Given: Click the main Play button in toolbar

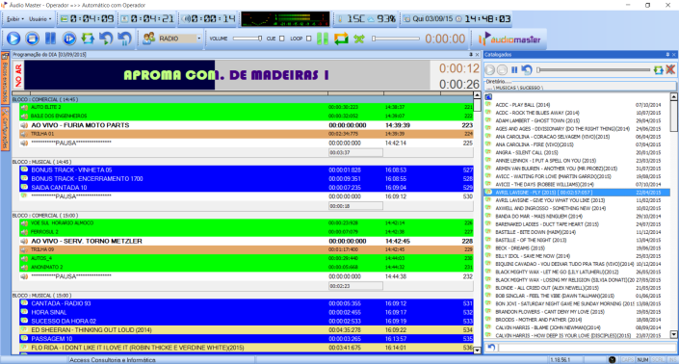Looking at the screenshot, I should tap(13, 39).
